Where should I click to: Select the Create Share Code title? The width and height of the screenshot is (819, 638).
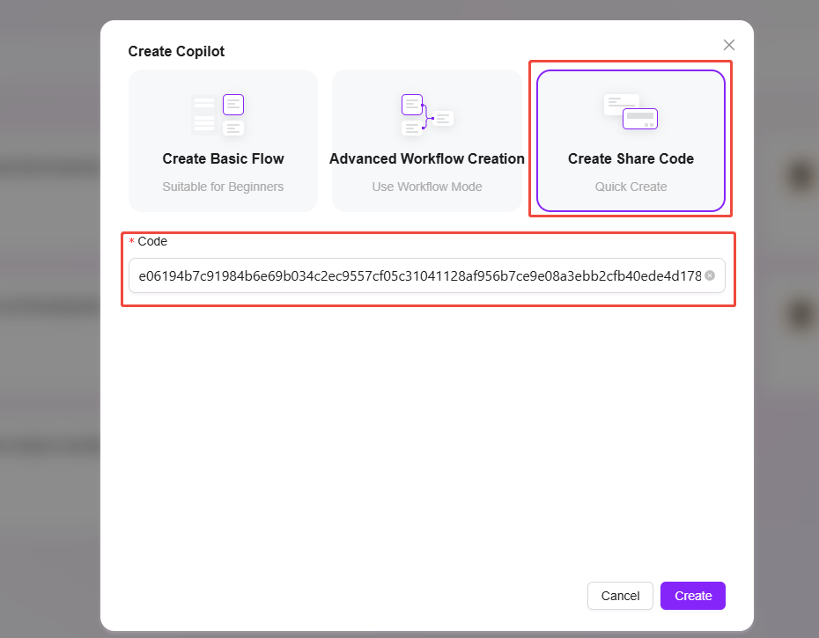(631, 158)
